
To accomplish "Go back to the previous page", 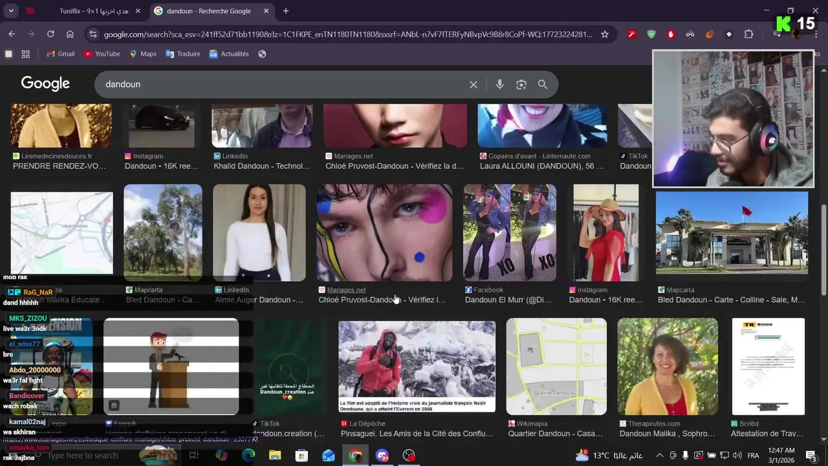I will coord(12,34).
